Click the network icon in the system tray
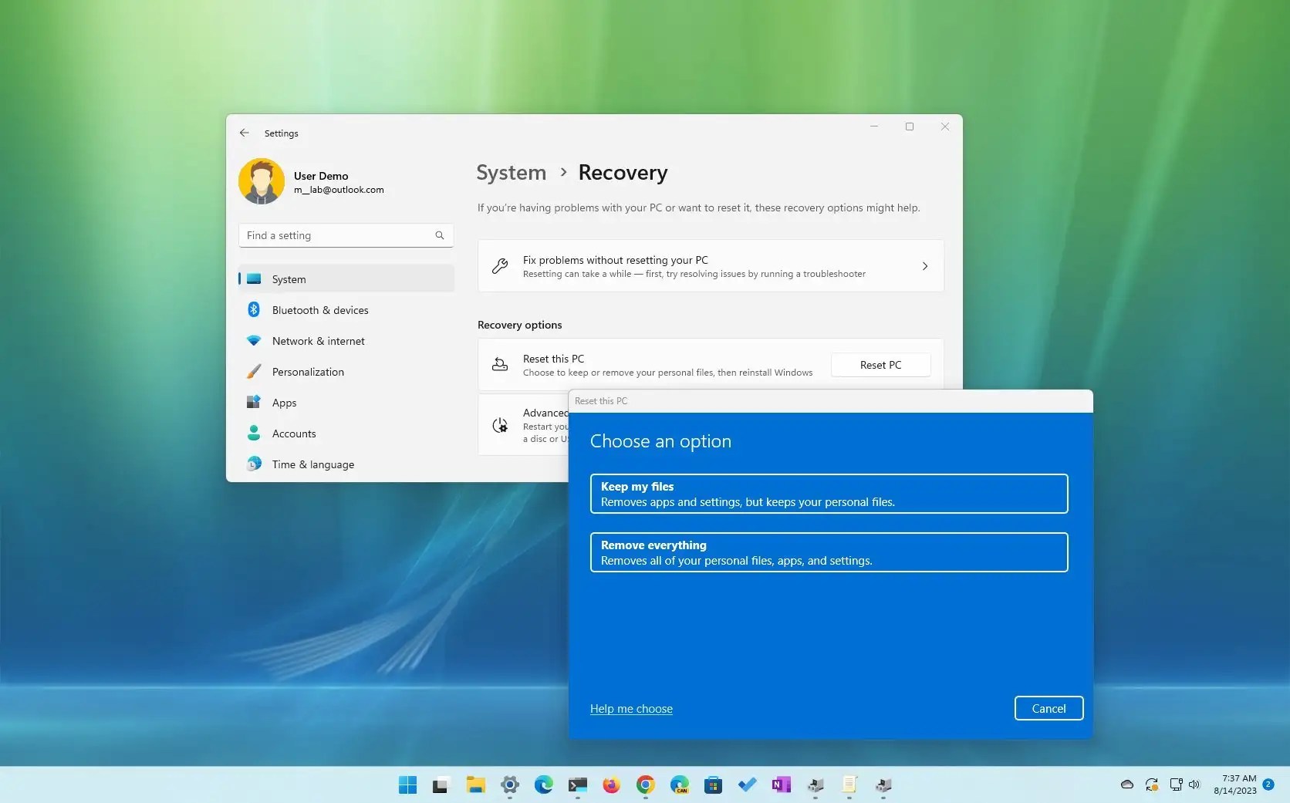Image resolution: width=1290 pixels, height=803 pixels. point(1176,784)
